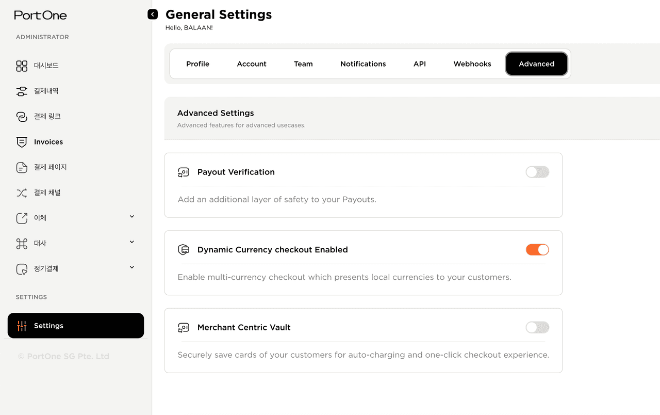Click the Dynamic Currency checkout card icon
The width and height of the screenshot is (660, 415).
[x=184, y=250]
